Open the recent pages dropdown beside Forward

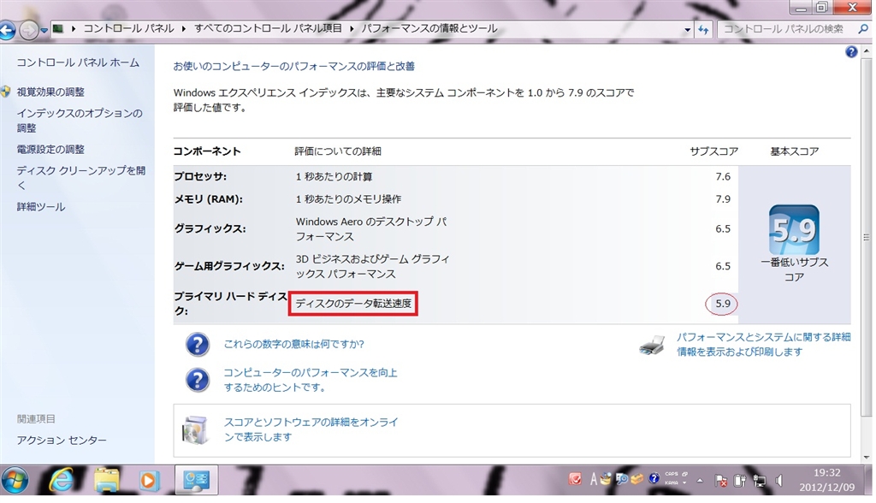pos(44,31)
